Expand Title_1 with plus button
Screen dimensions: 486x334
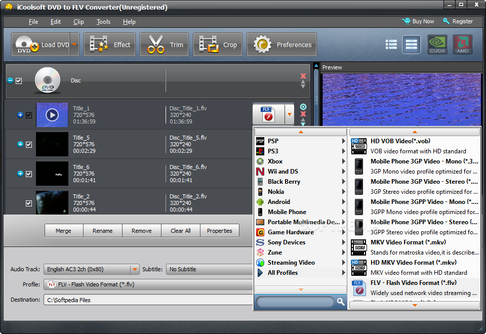click(20, 115)
